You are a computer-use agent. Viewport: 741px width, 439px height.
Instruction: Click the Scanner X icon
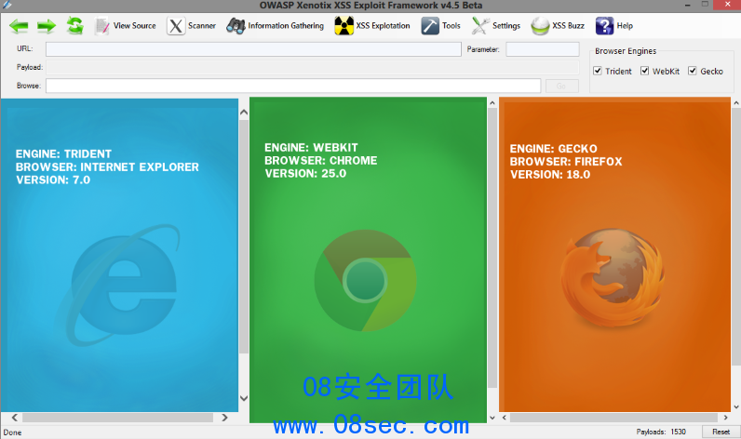[176, 26]
